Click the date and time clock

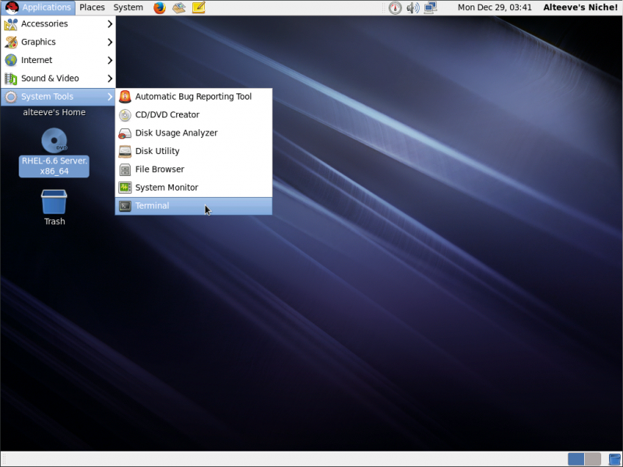[495, 8]
